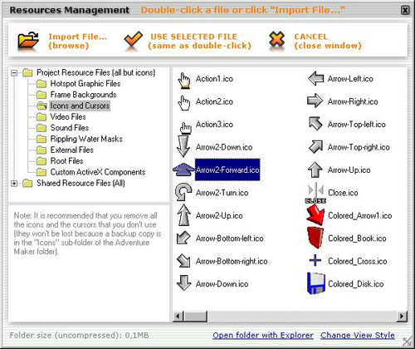Select the Colored_Arrow1.ico red arrow icon
415x349 pixels.
click(315, 215)
